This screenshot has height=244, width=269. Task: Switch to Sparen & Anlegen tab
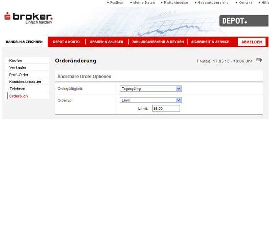107,42
